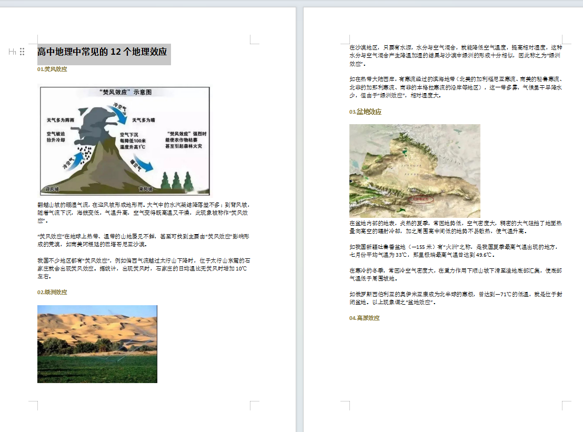
Task: Click the heading 01.焚风效应
Action: click(52, 69)
